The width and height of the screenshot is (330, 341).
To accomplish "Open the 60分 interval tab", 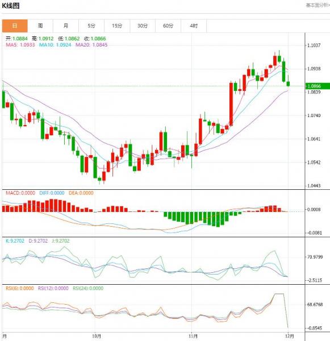I will point(168,26).
